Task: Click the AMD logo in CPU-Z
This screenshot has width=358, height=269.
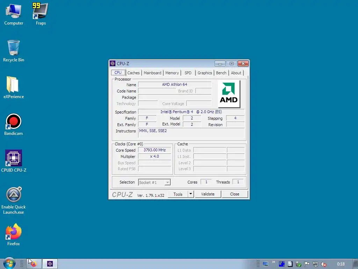Action: click(229, 94)
